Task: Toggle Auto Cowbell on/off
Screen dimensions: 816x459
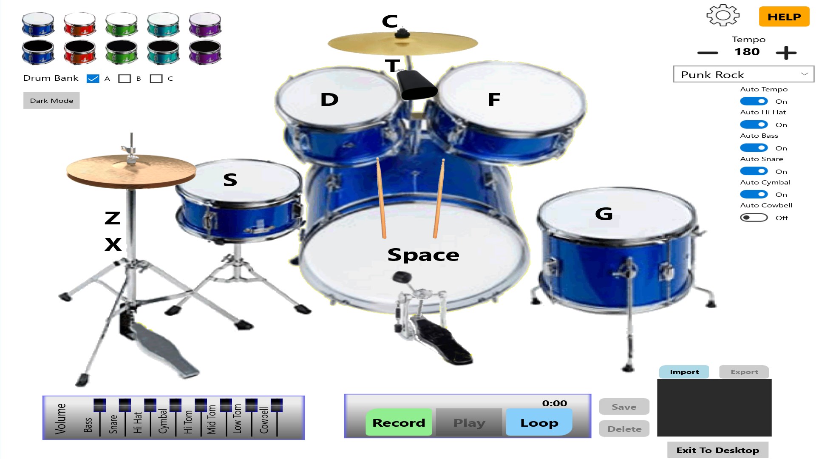Action: click(752, 218)
